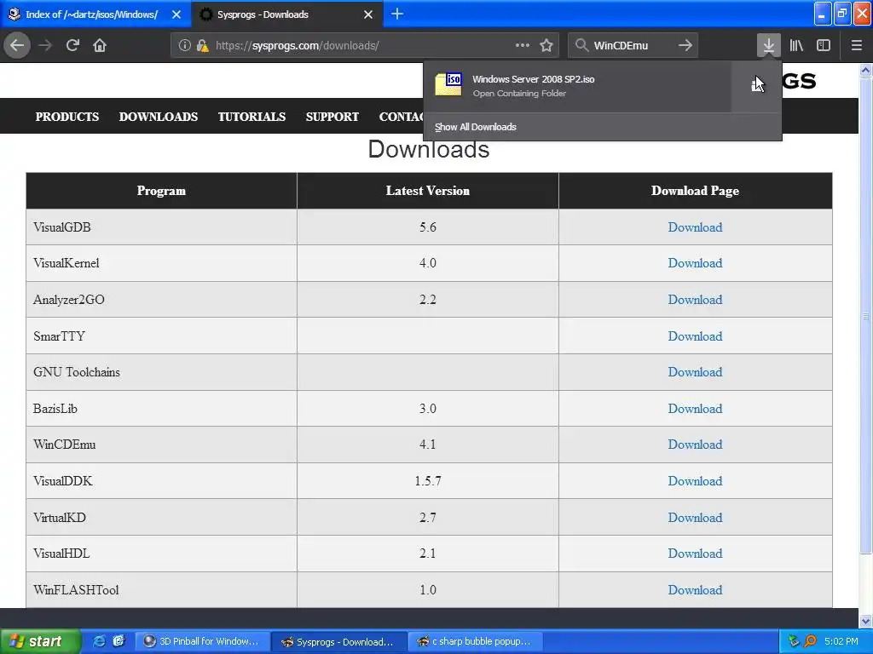This screenshot has height=654, width=873.
Task: Click WinCDEmu Download link
Action: (x=695, y=445)
